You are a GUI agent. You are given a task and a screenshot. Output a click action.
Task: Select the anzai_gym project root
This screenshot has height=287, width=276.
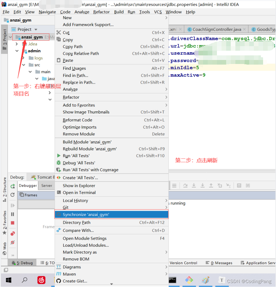32,37
